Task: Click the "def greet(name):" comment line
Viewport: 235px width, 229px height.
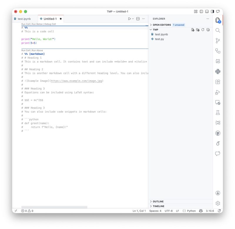Action: [x=35, y=123]
